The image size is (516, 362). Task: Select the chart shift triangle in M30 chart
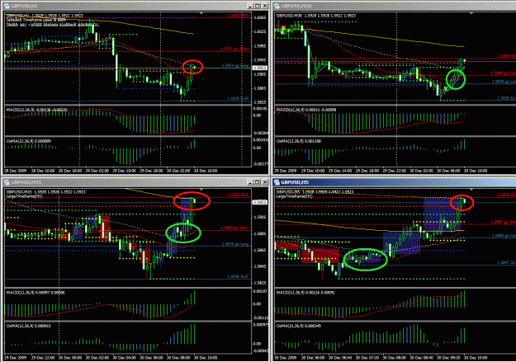tap(471, 13)
